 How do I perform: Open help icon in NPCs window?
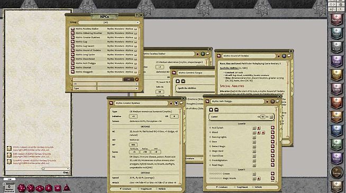pyautogui.click(x=136, y=15)
